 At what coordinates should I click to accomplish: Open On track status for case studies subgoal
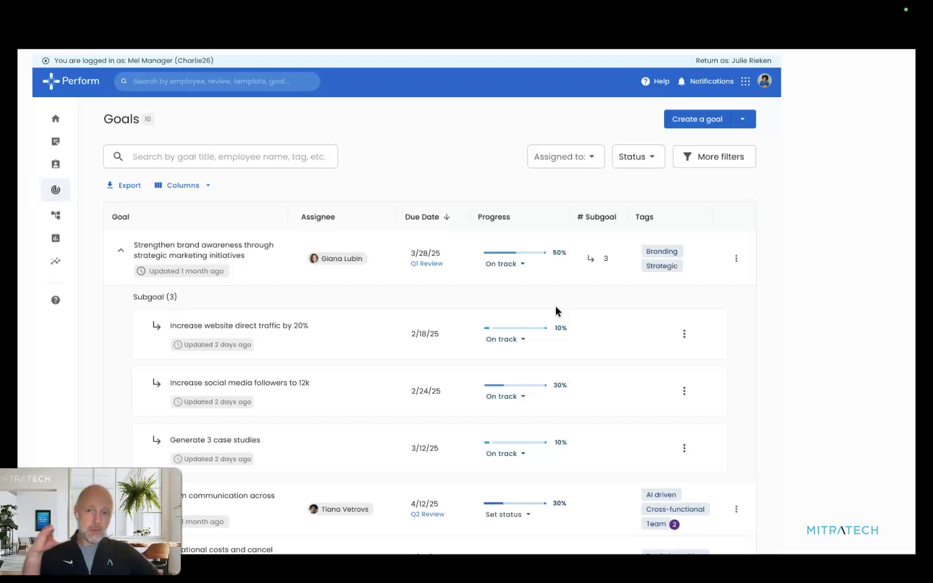click(x=506, y=453)
